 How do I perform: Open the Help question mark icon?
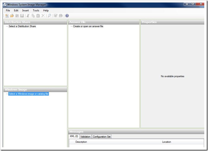click(67, 16)
